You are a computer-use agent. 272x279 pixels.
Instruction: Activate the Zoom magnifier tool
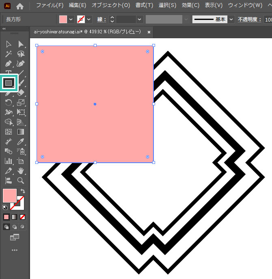[21, 181]
